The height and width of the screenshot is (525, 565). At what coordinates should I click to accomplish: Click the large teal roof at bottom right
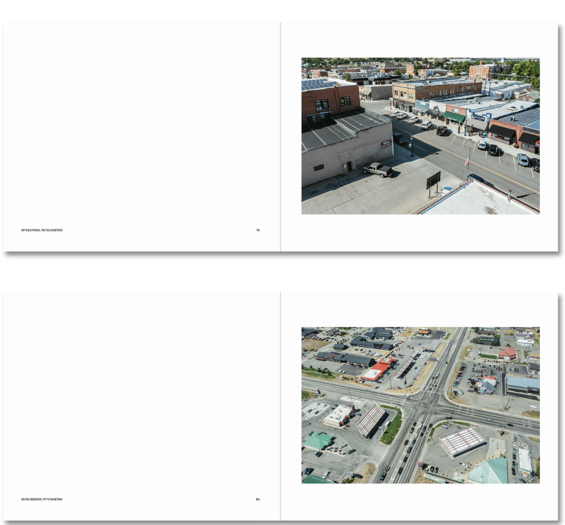pos(489,471)
